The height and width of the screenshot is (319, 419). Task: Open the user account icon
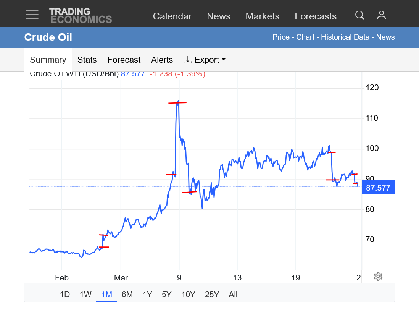click(381, 15)
